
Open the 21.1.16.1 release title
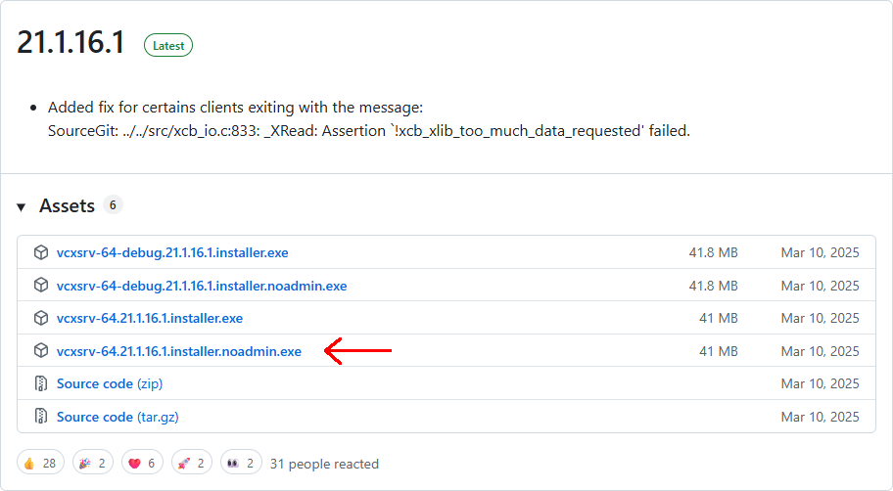70,42
